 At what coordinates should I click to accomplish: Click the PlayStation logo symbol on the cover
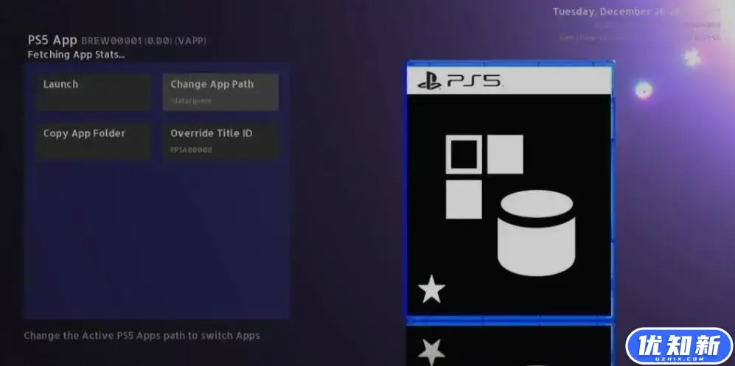pyautogui.click(x=429, y=81)
